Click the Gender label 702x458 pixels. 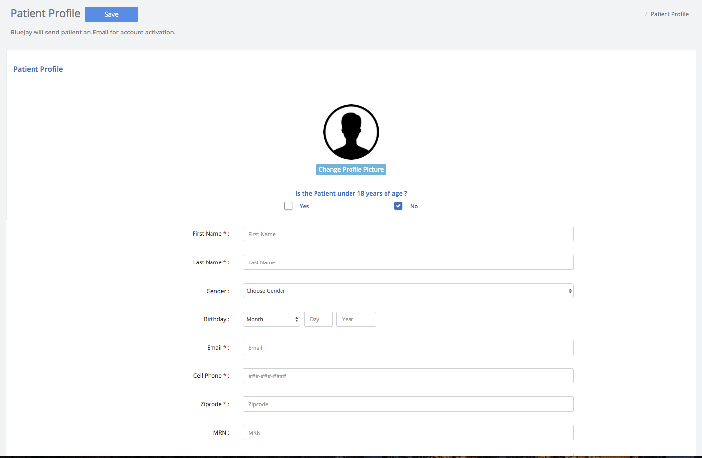(x=218, y=291)
